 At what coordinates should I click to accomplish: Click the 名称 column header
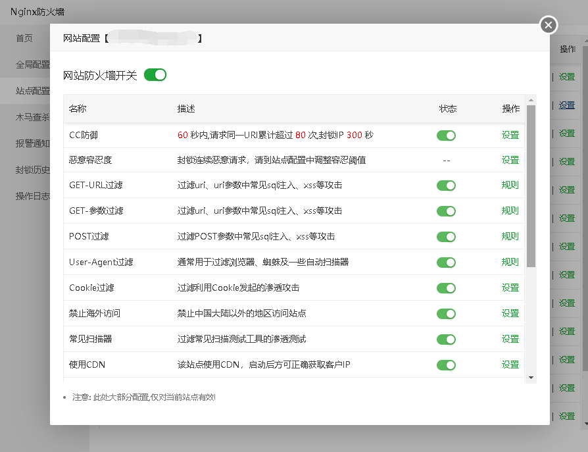tap(78, 109)
